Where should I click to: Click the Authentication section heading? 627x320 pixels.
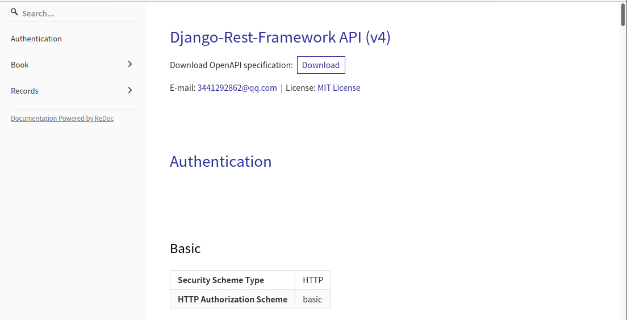pyautogui.click(x=221, y=161)
